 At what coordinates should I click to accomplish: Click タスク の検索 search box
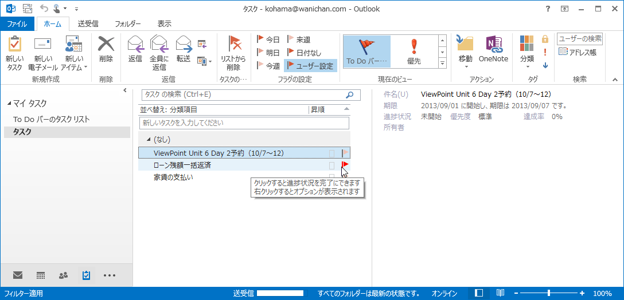(x=251, y=94)
